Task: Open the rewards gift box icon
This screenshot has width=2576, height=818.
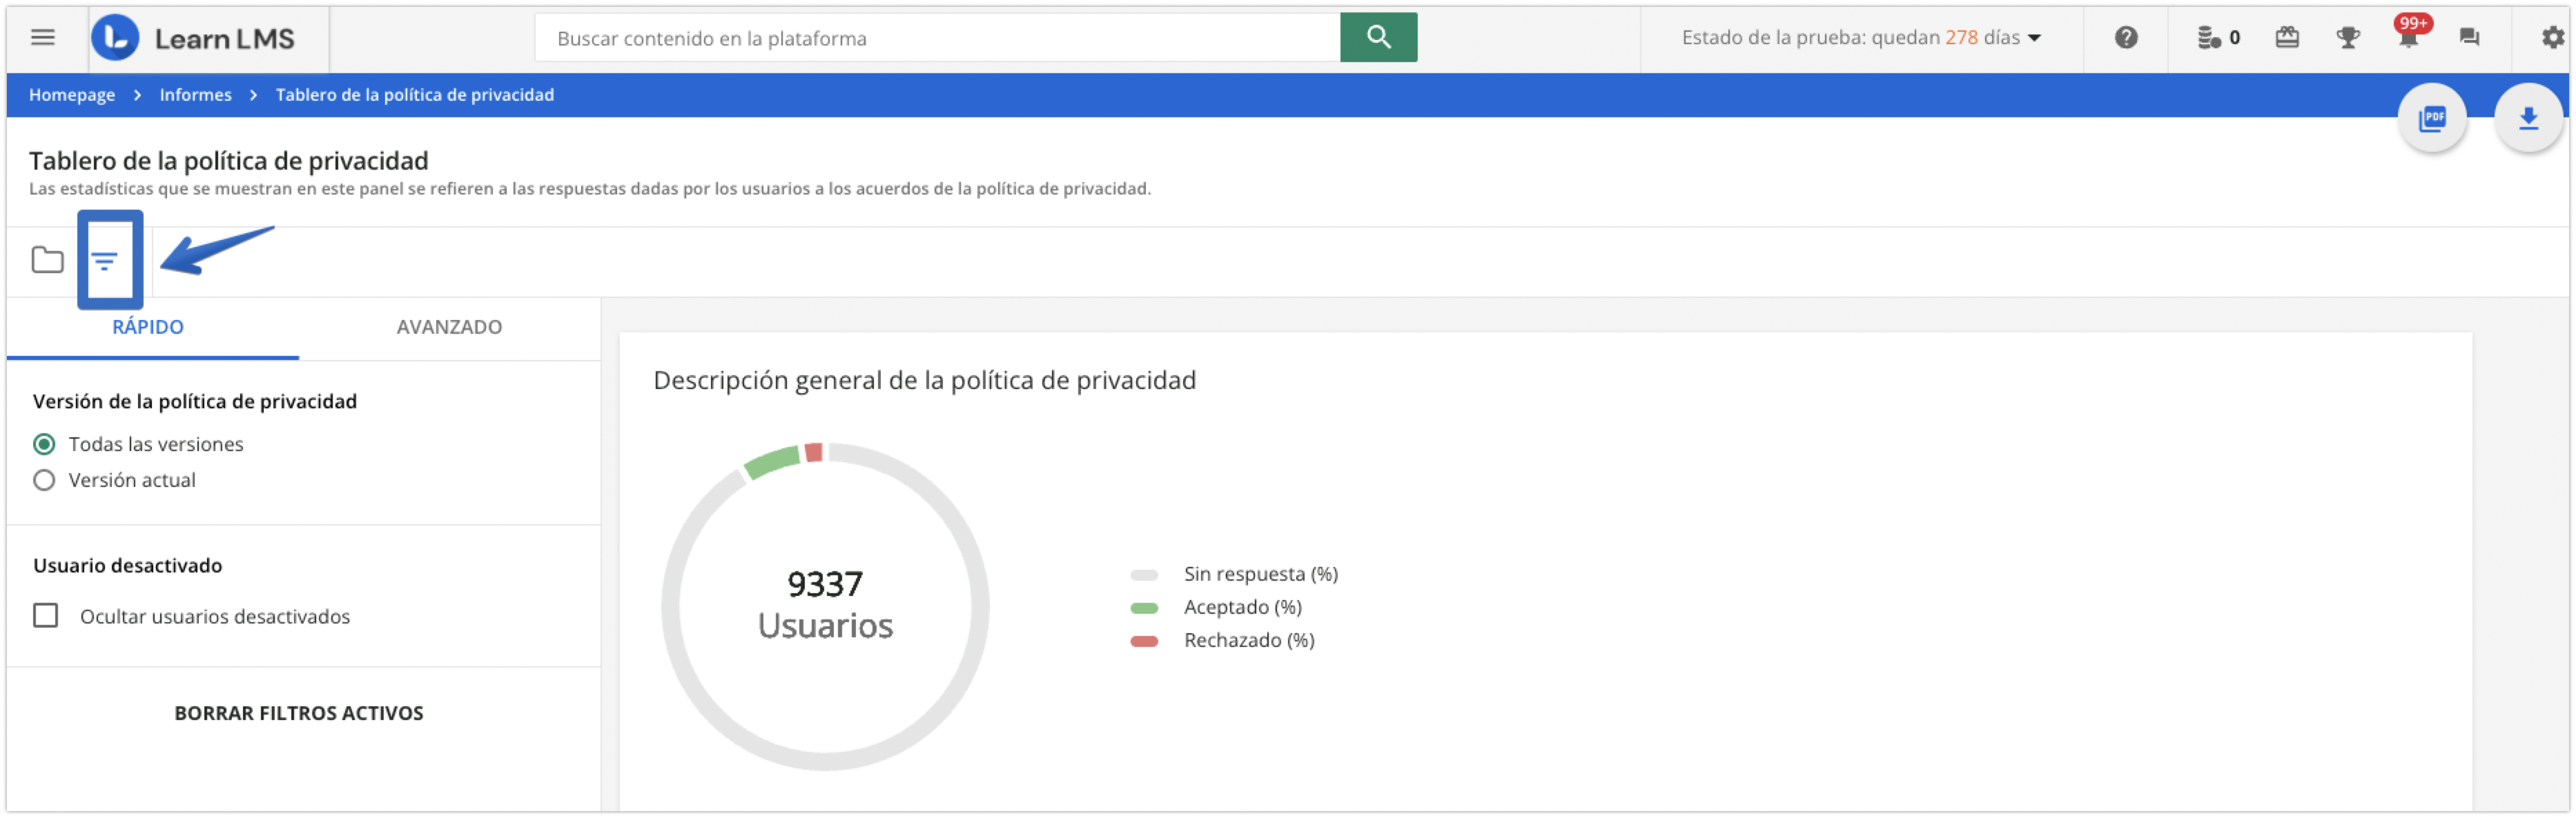Action: tap(2287, 38)
